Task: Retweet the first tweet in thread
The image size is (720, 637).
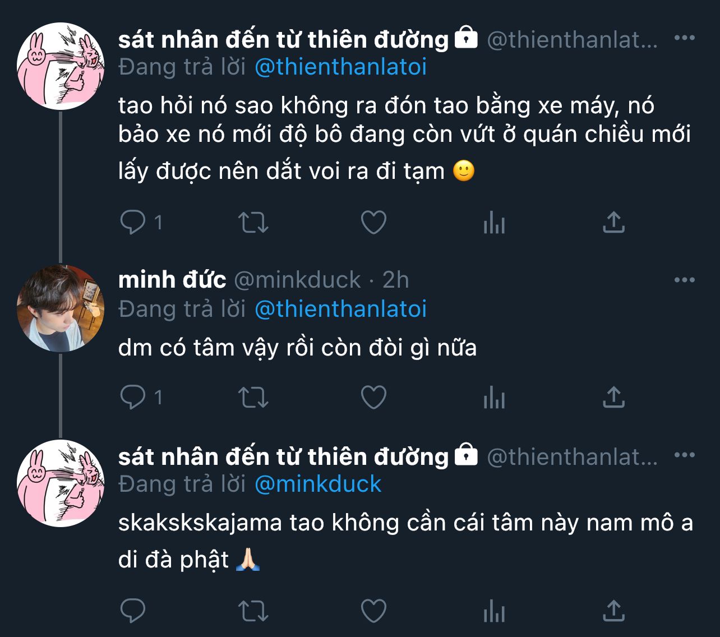Action: [x=253, y=222]
